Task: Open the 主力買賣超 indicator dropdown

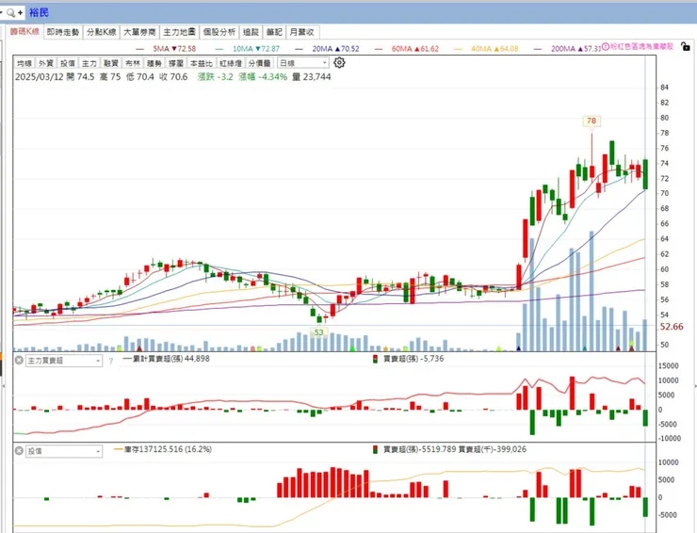Action: 64,361
